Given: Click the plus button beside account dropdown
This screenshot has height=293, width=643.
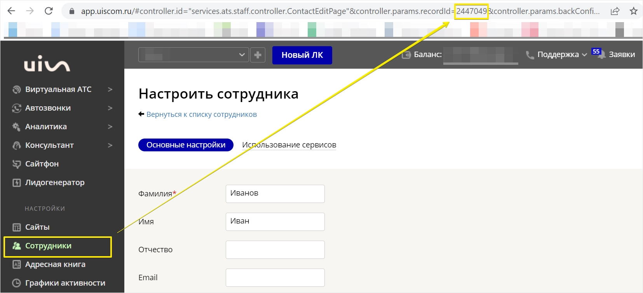Looking at the screenshot, I should coord(258,55).
